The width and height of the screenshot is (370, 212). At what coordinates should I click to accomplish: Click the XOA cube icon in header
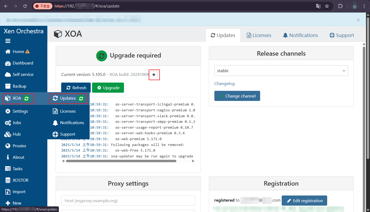[58, 34]
